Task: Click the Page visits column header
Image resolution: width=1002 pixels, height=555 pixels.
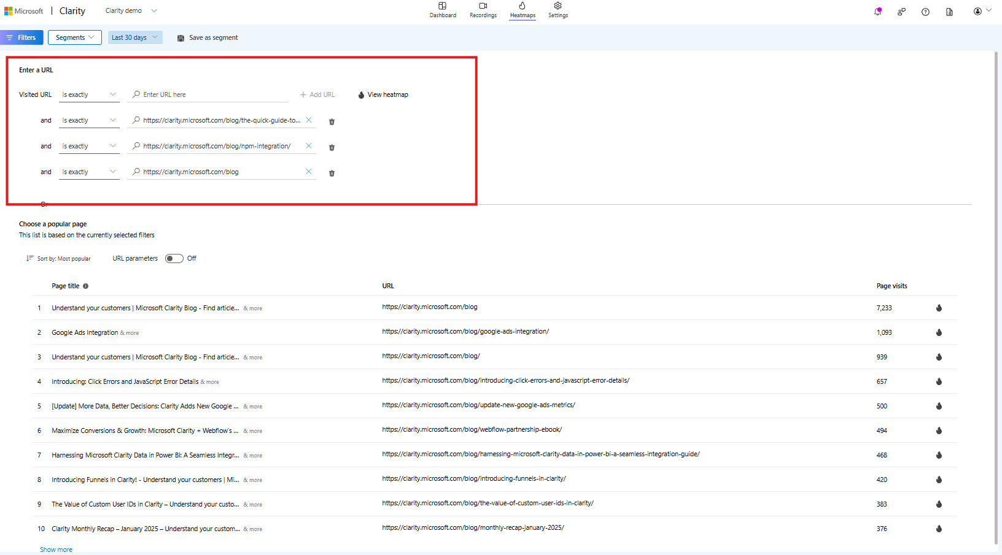Action: (x=891, y=286)
